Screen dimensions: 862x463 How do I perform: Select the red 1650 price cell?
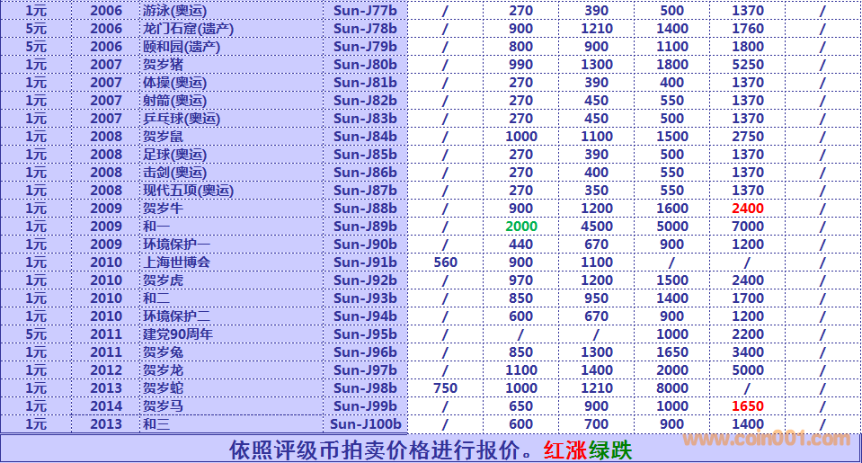tap(748, 406)
